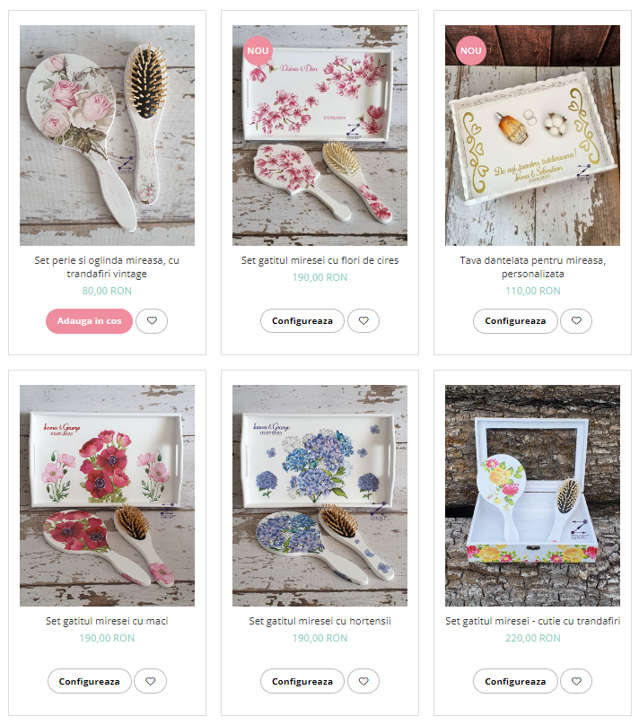
Task: View white box with roses product photo
Action: [533, 495]
